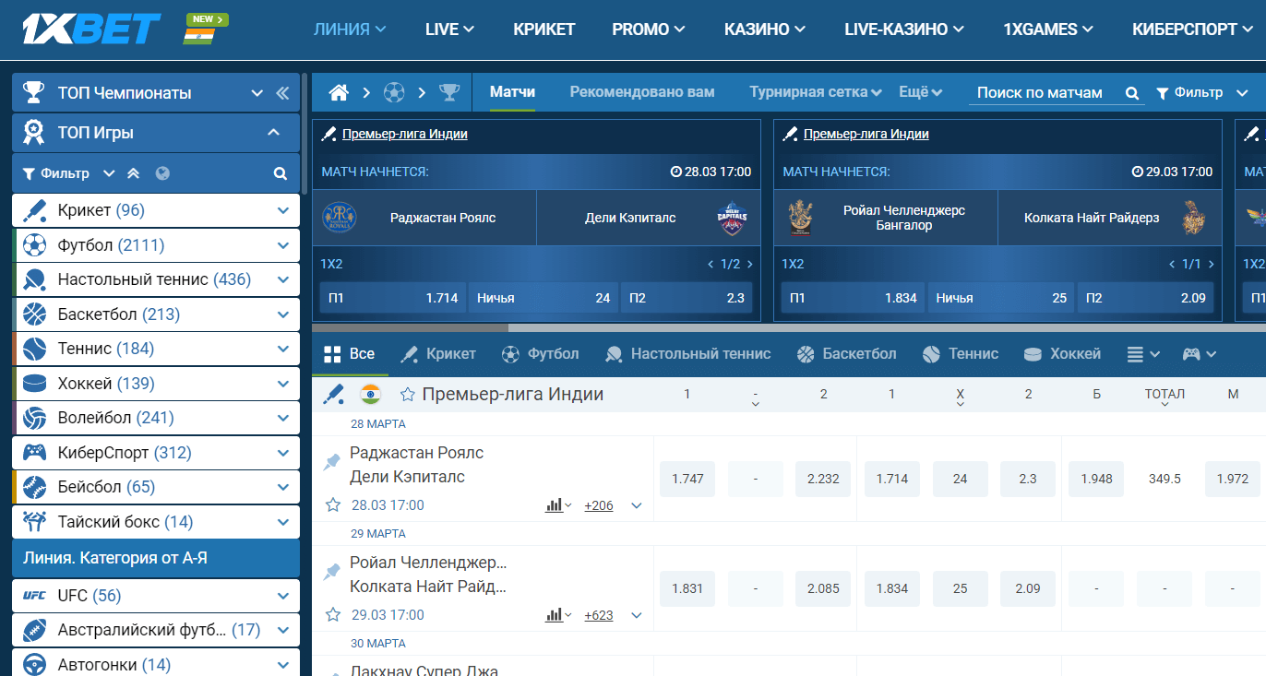Click the search magnifier in match search
Viewport: 1266px width, 676px height.
[x=1132, y=93]
